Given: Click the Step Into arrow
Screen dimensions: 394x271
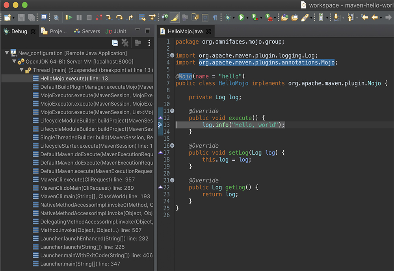Looking at the screenshot, I should (109, 17).
